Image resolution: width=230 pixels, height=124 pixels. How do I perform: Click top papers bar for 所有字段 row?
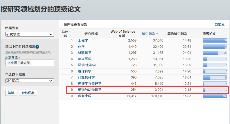(x=215, y=96)
